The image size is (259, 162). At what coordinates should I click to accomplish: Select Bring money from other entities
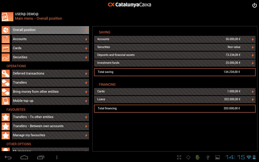50,92
